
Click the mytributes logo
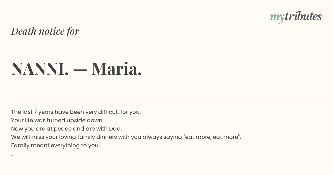[x=296, y=17]
